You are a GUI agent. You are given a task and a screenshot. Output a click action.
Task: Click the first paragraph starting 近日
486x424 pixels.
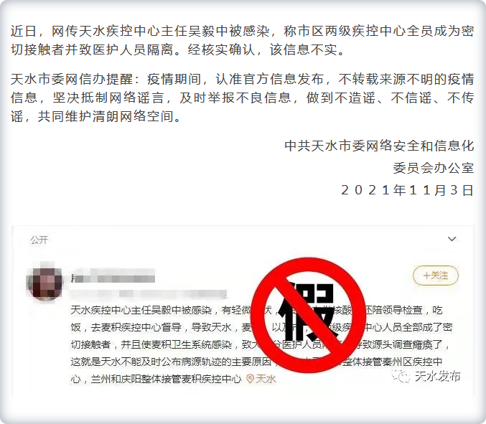tap(243, 40)
